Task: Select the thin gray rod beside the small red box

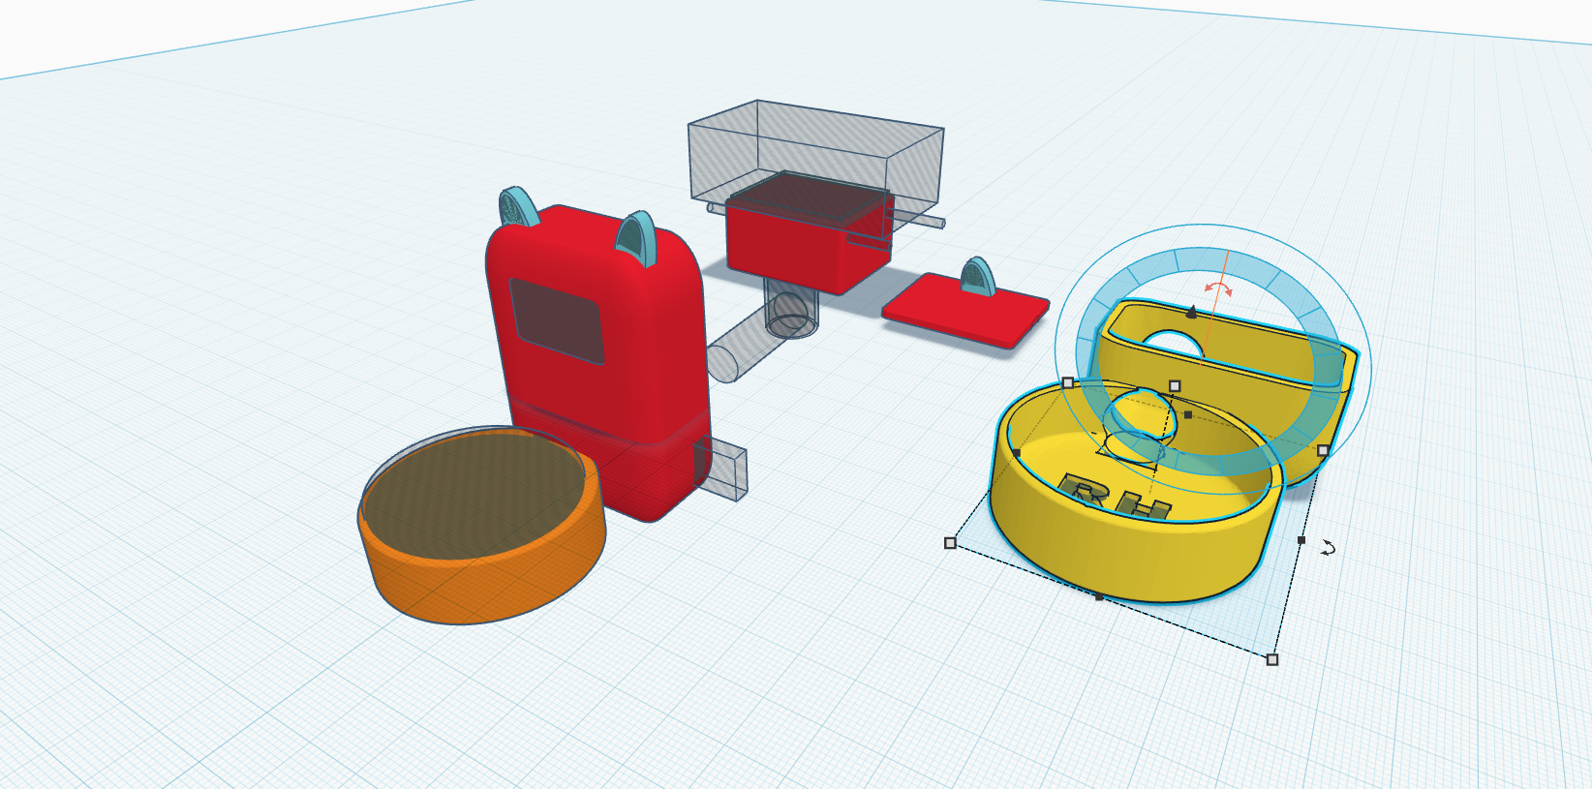Action: click(918, 218)
